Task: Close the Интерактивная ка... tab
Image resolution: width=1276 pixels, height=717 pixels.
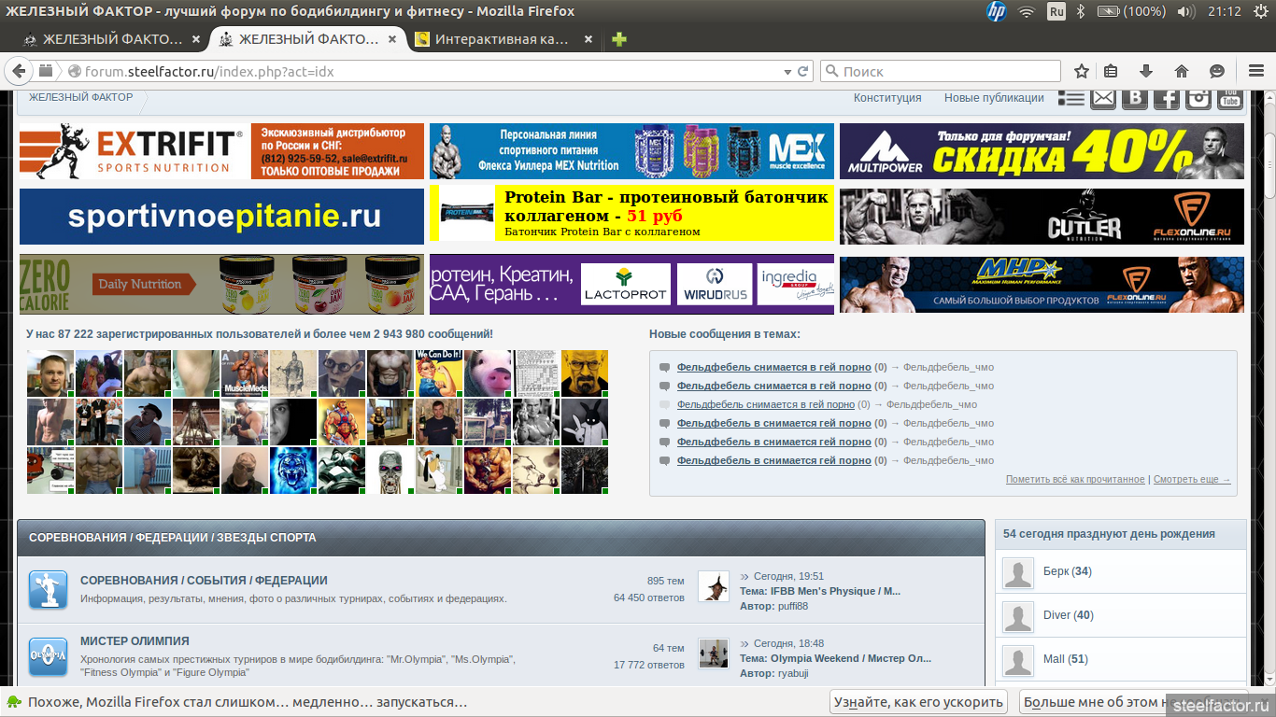Action: 588,40
